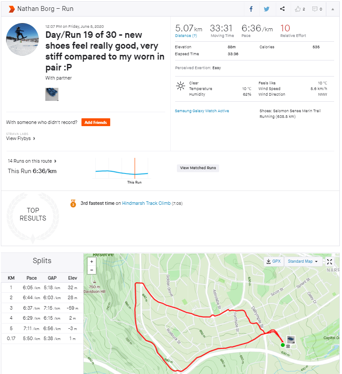The width and height of the screenshot is (342, 374).
Task: Click Nathan Borg's profile picture
Action: 22,40
